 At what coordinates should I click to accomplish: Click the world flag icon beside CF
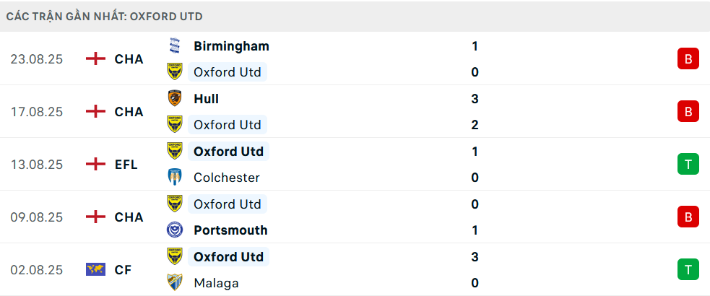pos(95,270)
